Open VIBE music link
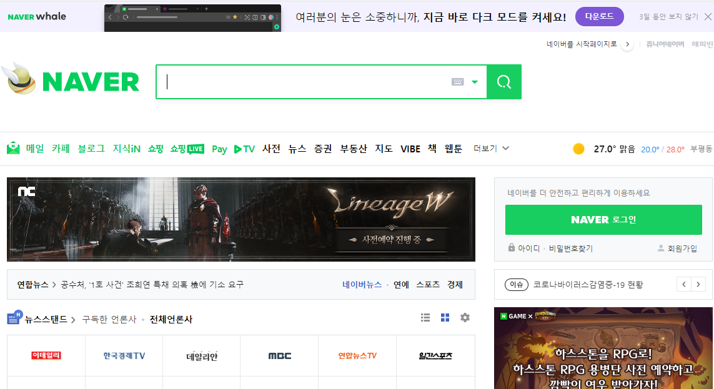Image resolution: width=714 pixels, height=389 pixels. (x=410, y=149)
